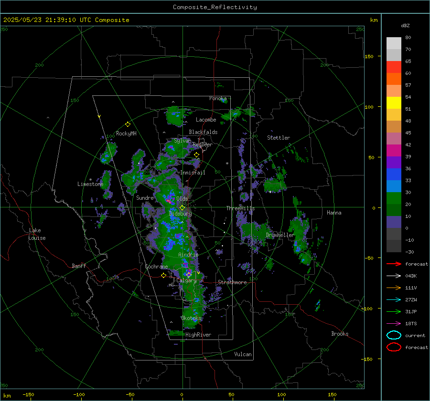Click the Drumheller label on map
The width and height of the screenshot is (430, 401).
tap(280, 235)
